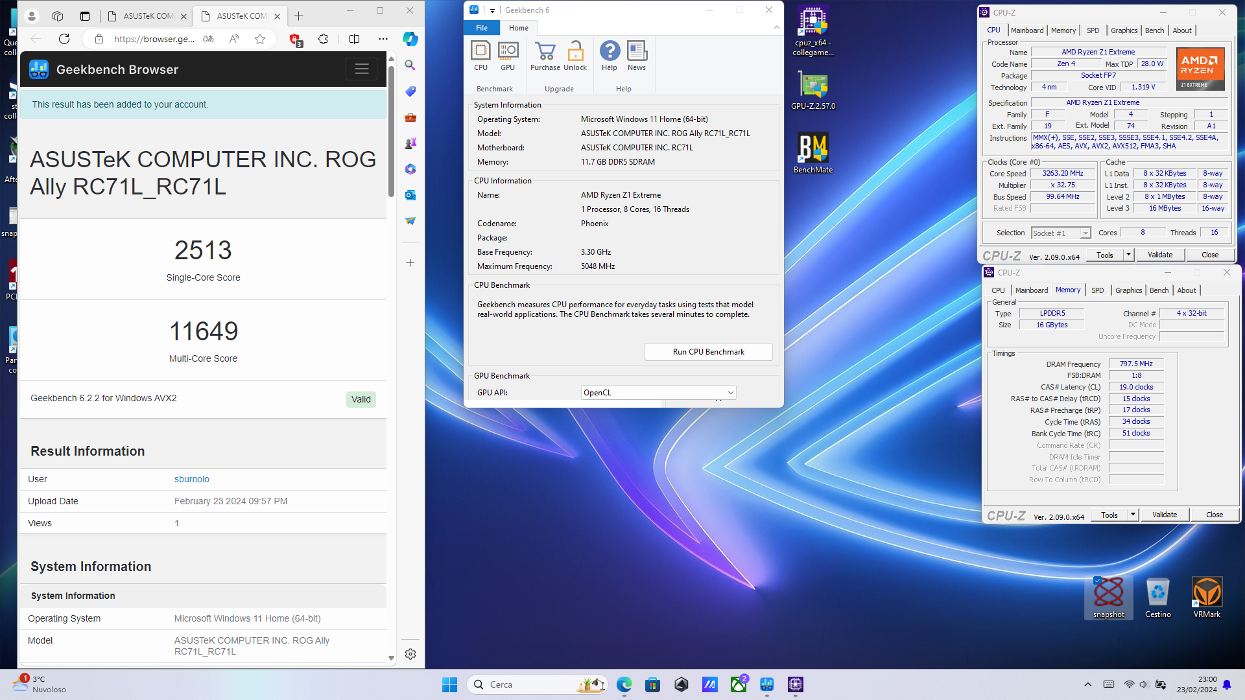Click the Cerca taskbar search box
Viewport: 1245px width, 700px height.
tap(537, 684)
